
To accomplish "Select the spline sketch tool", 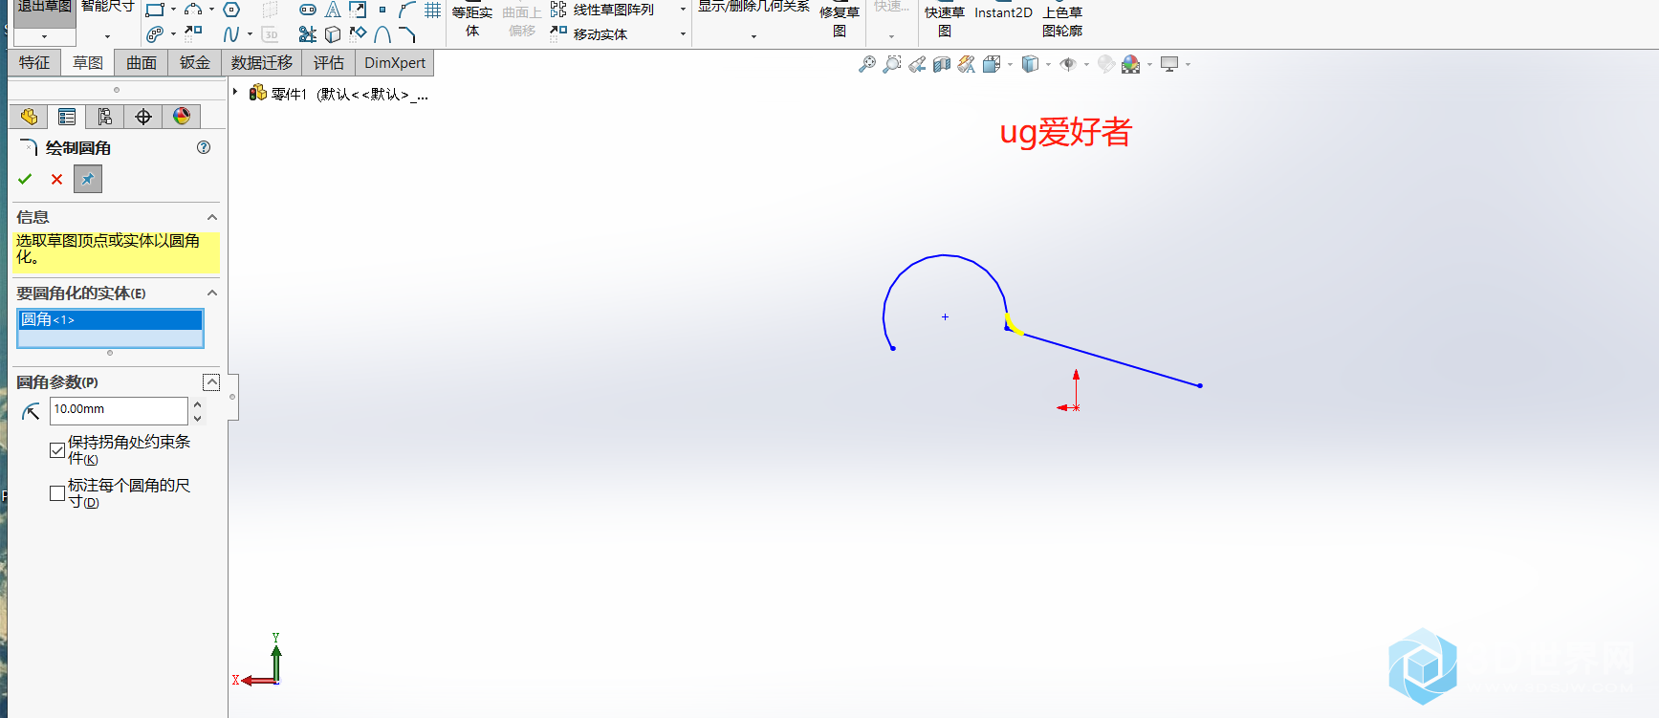I will click(231, 34).
